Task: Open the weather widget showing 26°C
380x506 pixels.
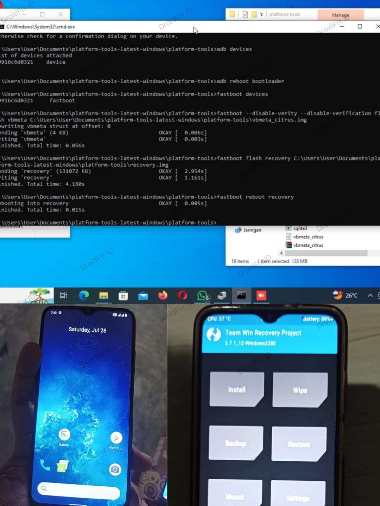Action: pos(345,295)
